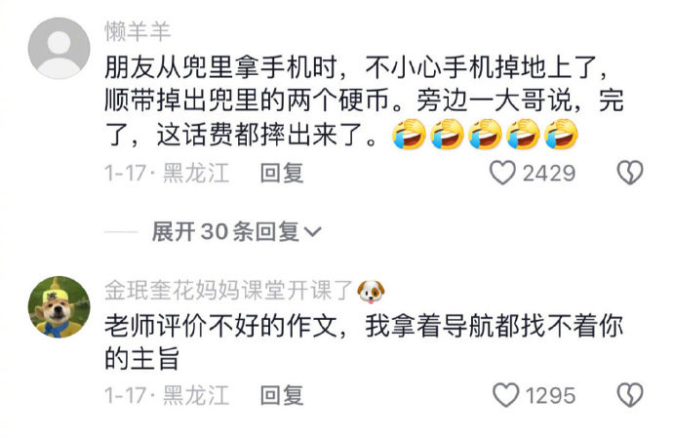The image size is (673, 438).
Task: Tap the 1295 like count
Action: tap(551, 396)
